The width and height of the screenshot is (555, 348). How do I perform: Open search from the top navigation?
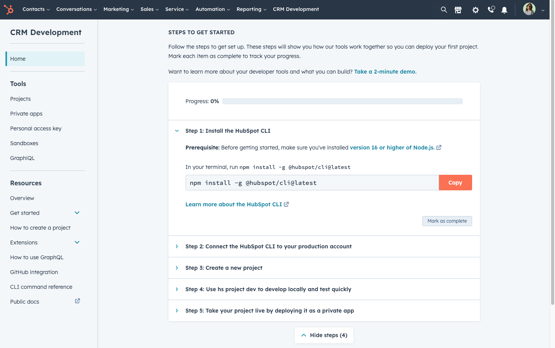point(444,9)
